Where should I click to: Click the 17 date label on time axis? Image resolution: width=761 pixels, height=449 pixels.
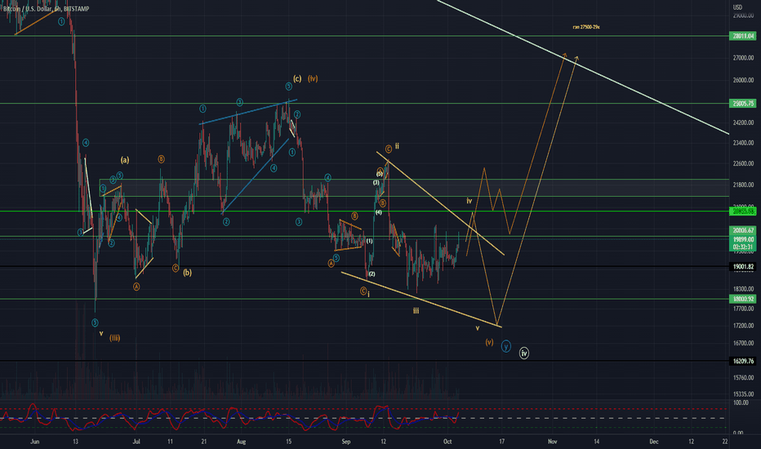(502, 442)
